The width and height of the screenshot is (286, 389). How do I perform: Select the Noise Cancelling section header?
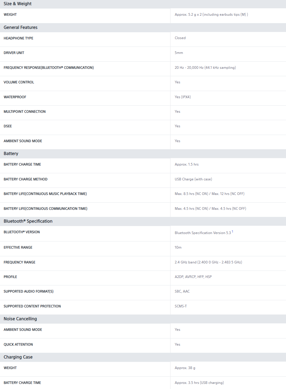[x=20, y=319]
